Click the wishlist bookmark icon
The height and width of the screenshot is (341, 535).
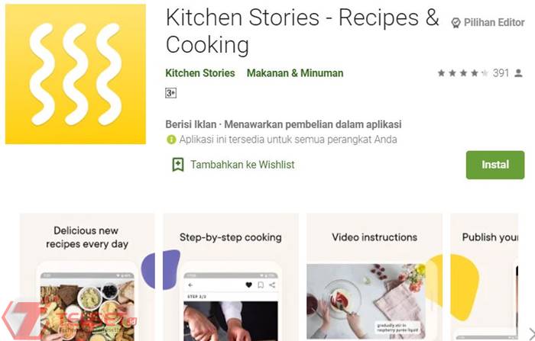[178, 164]
